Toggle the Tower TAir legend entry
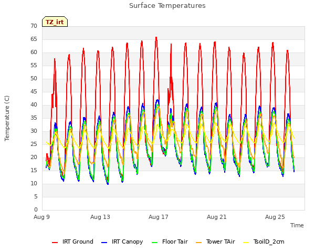 (215, 241)
